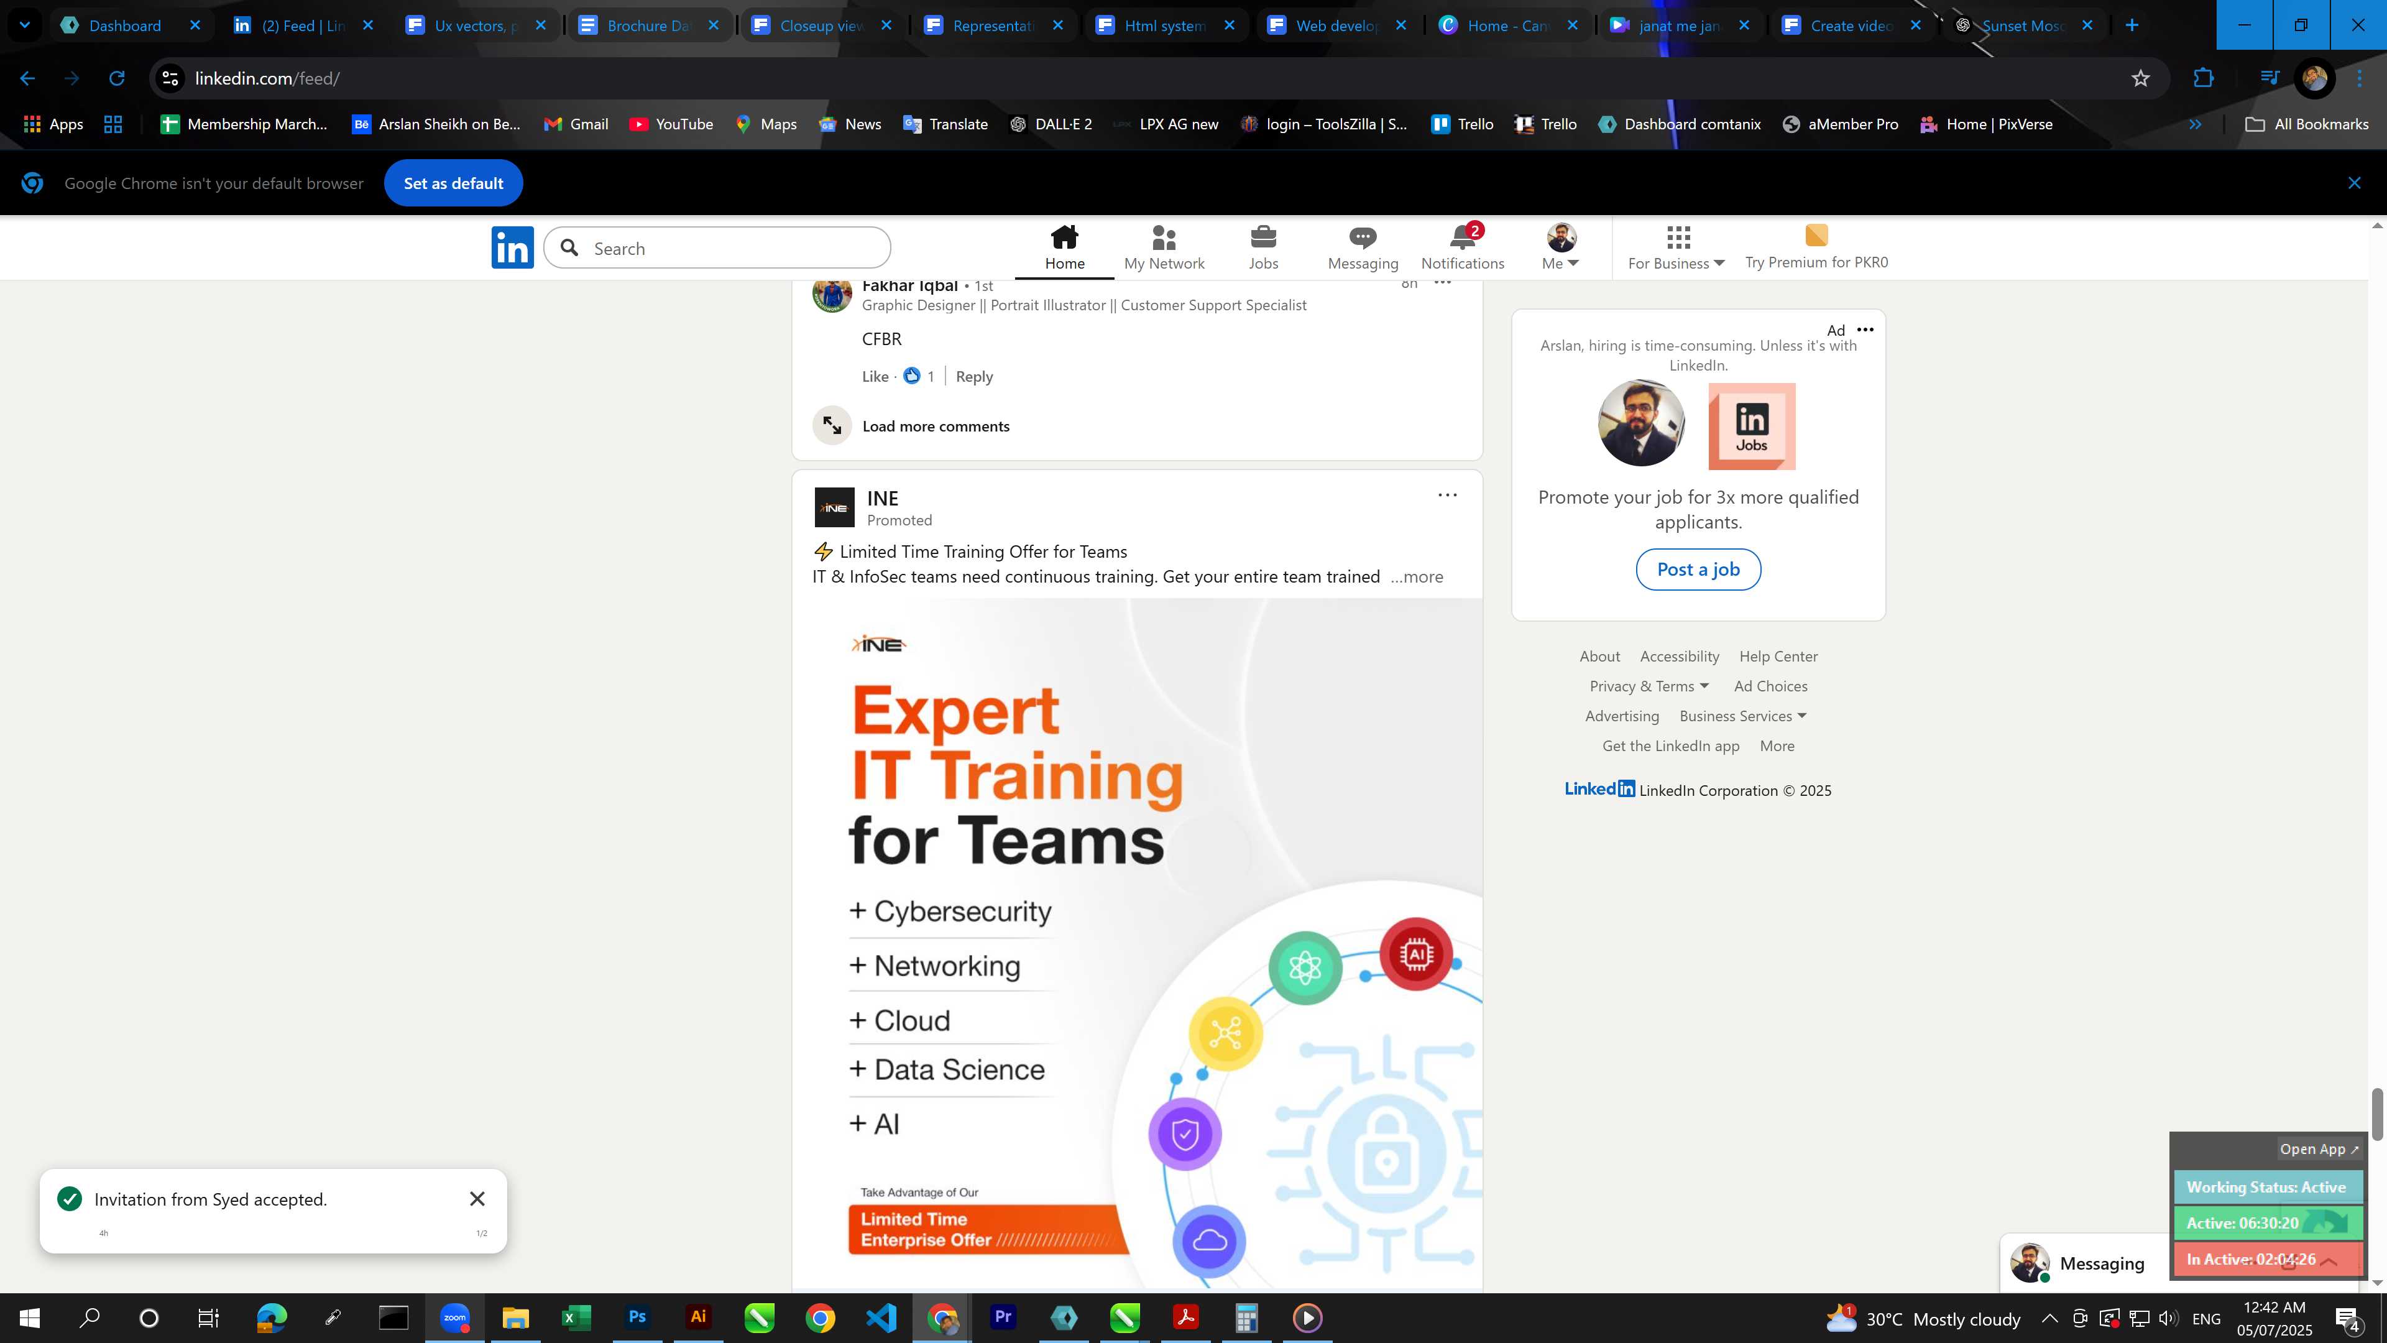Open the INE company name link

882,497
